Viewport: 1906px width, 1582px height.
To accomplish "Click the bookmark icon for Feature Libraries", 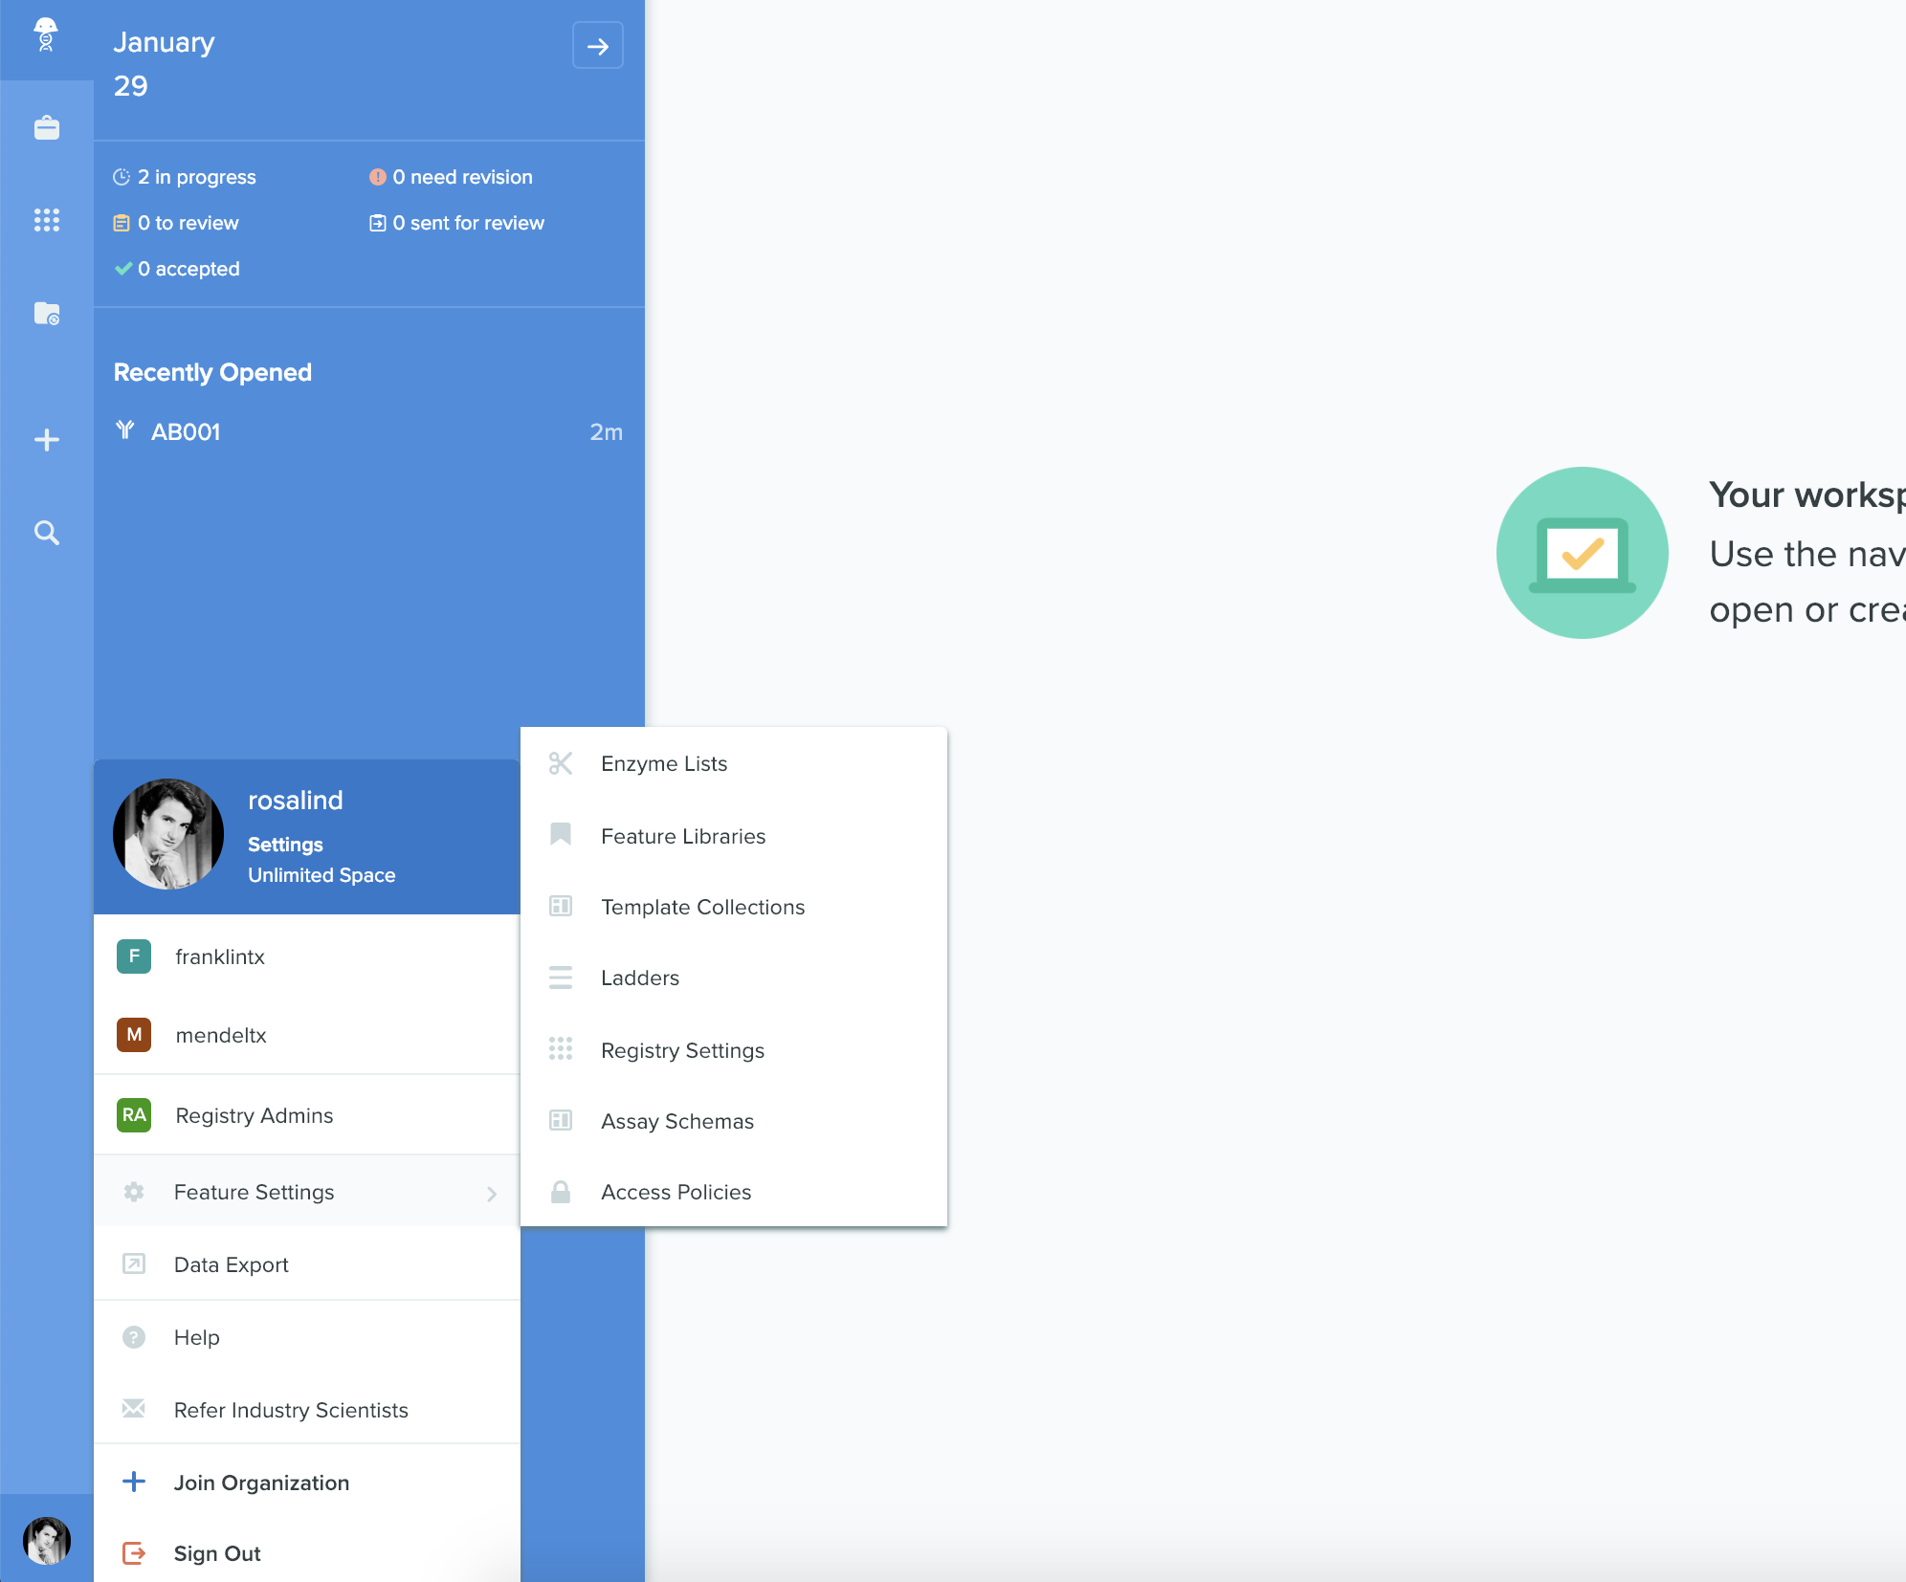I will click(x=561, y=834).
